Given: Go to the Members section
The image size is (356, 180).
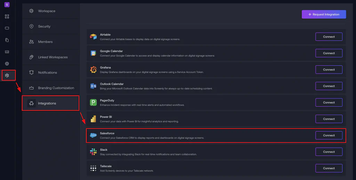Looking at the screenshot, I should [x=51, y=42].
